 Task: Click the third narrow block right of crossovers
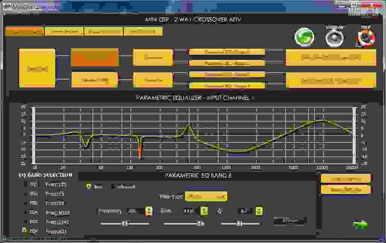[227, 74]
